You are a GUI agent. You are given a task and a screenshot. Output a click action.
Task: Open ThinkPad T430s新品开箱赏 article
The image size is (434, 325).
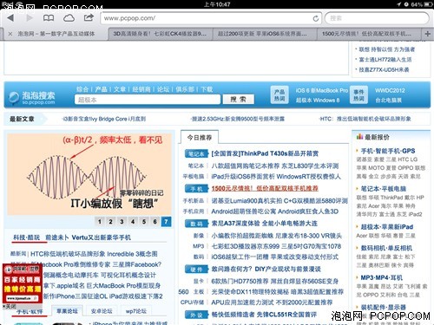(x=265, y=153)
